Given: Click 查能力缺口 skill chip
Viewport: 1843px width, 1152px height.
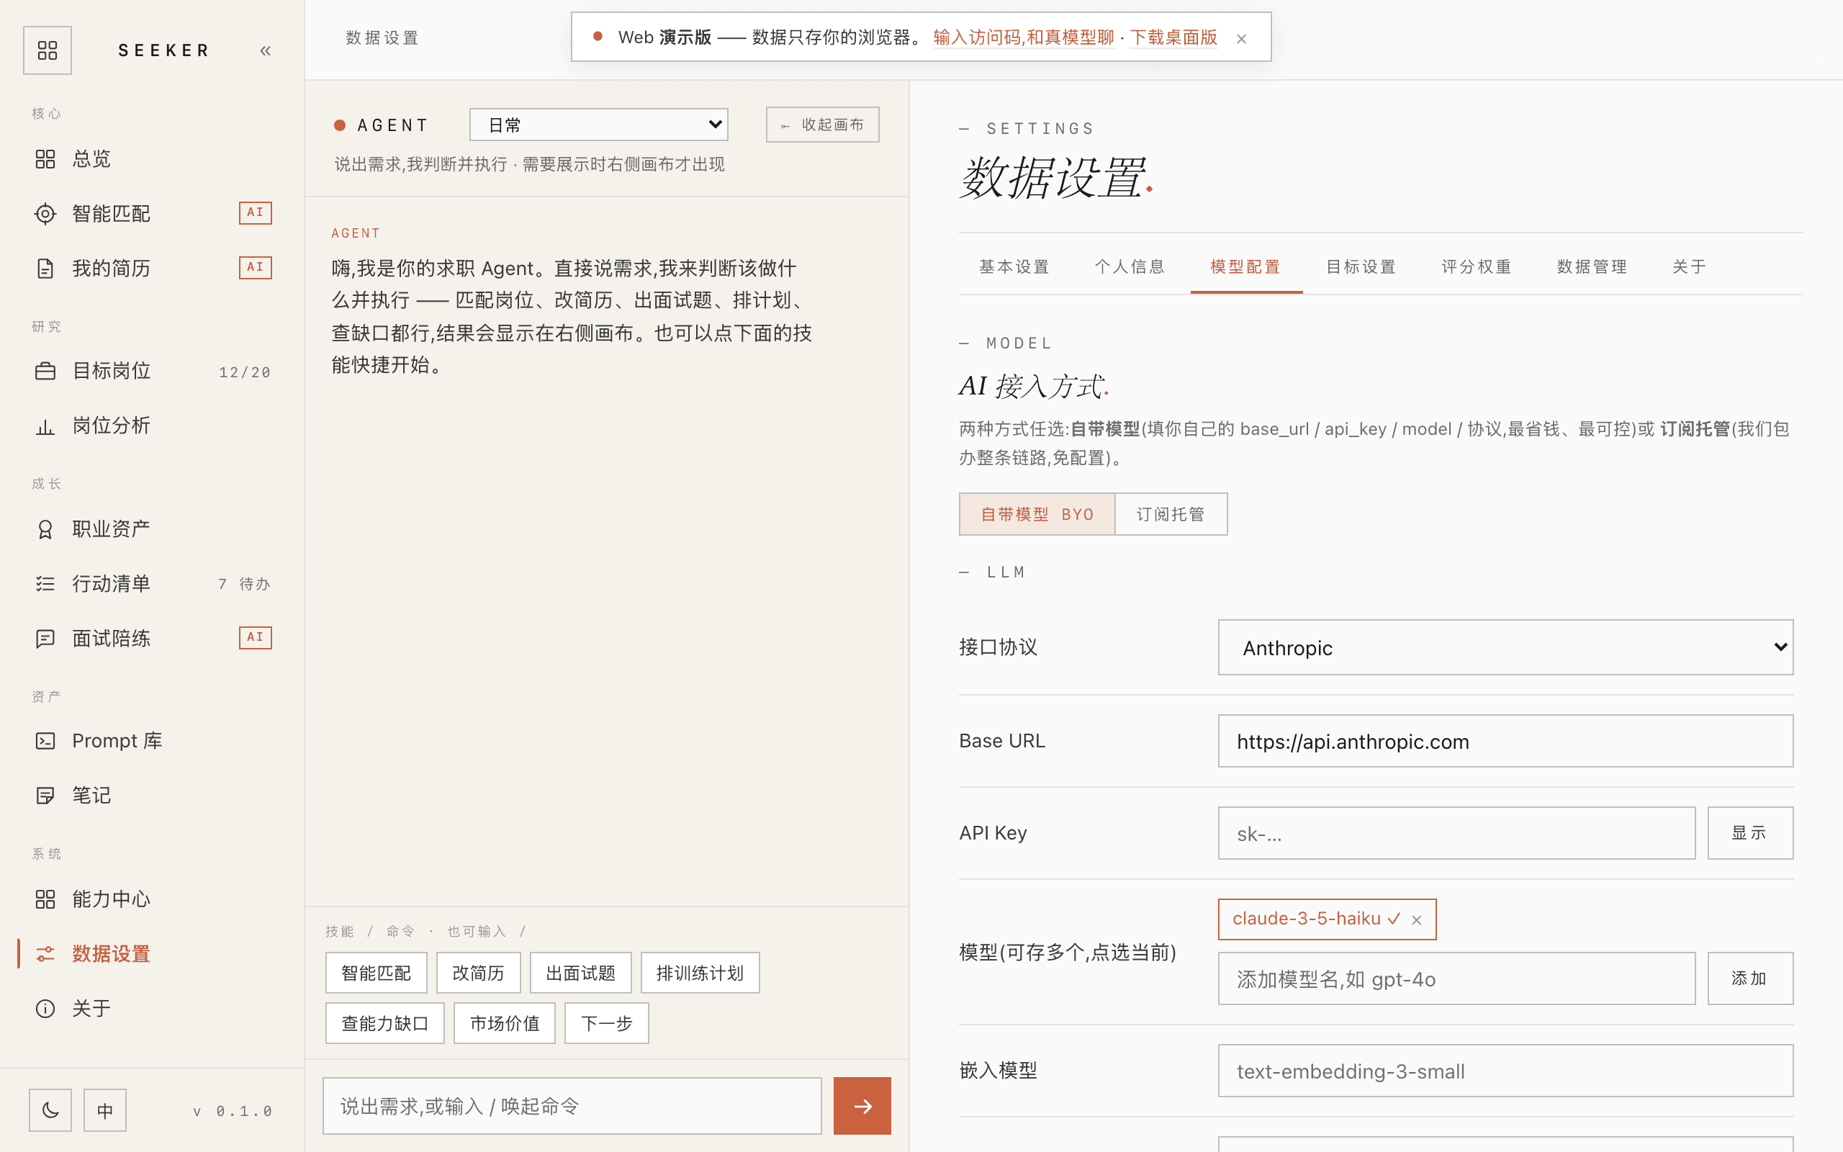Looking at the screenshot, I should pos(384,1023).
